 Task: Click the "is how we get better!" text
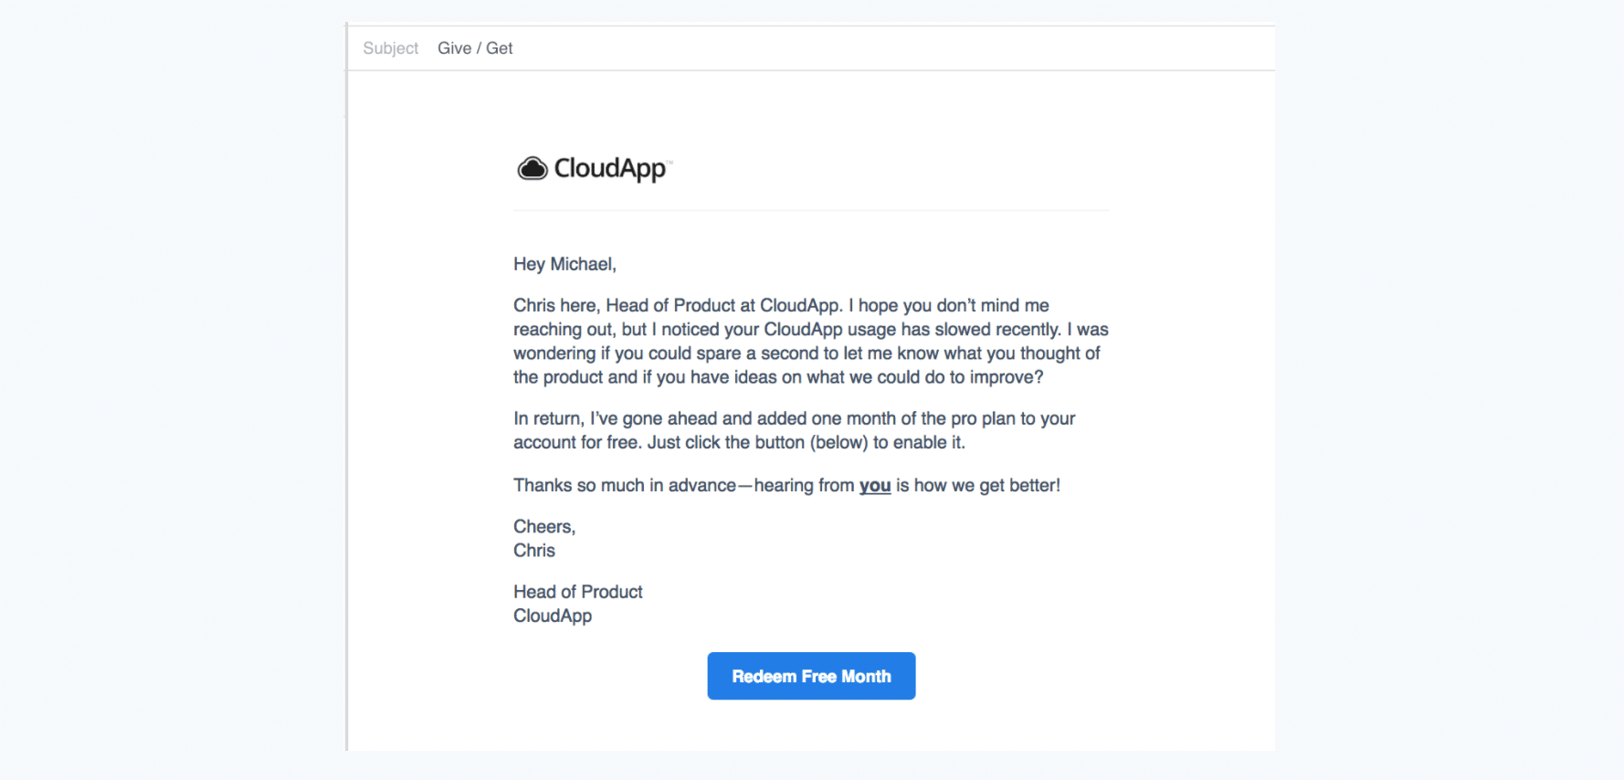(977, 486)
